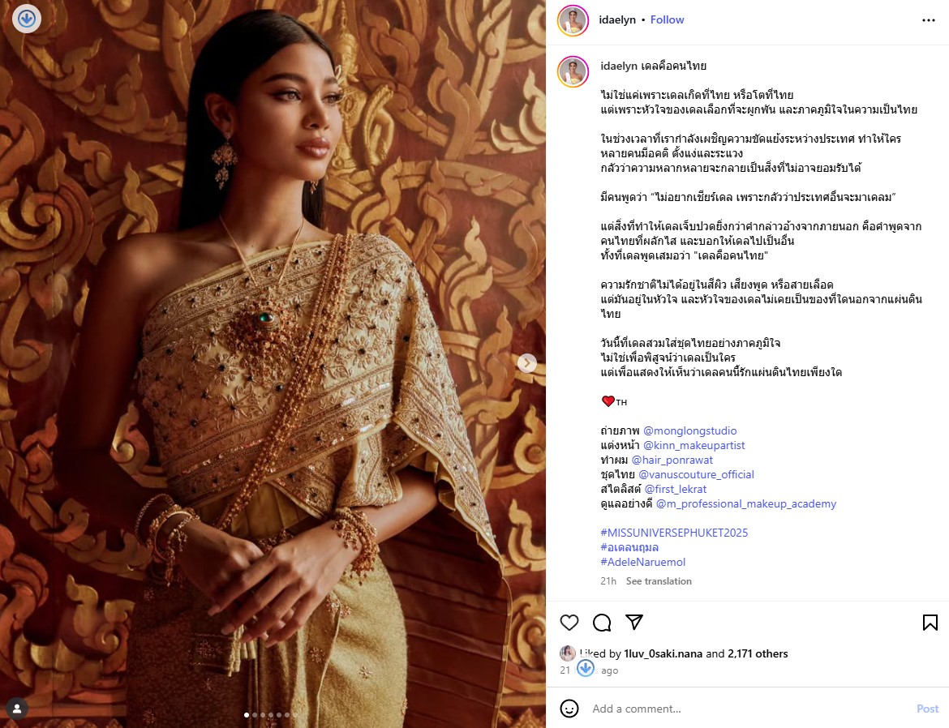Screen dimensions: 949x728
Task: Open emoji picker in comment box
Action: tap(569, 708)
